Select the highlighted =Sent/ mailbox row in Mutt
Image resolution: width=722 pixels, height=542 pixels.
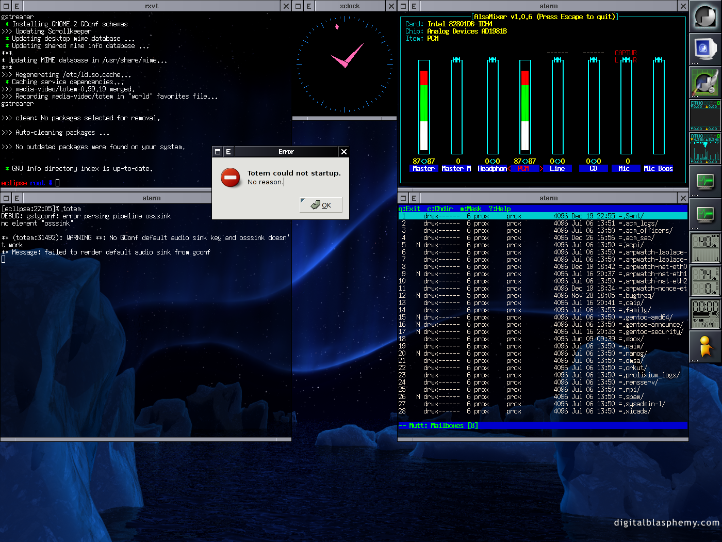coord(543,216)
